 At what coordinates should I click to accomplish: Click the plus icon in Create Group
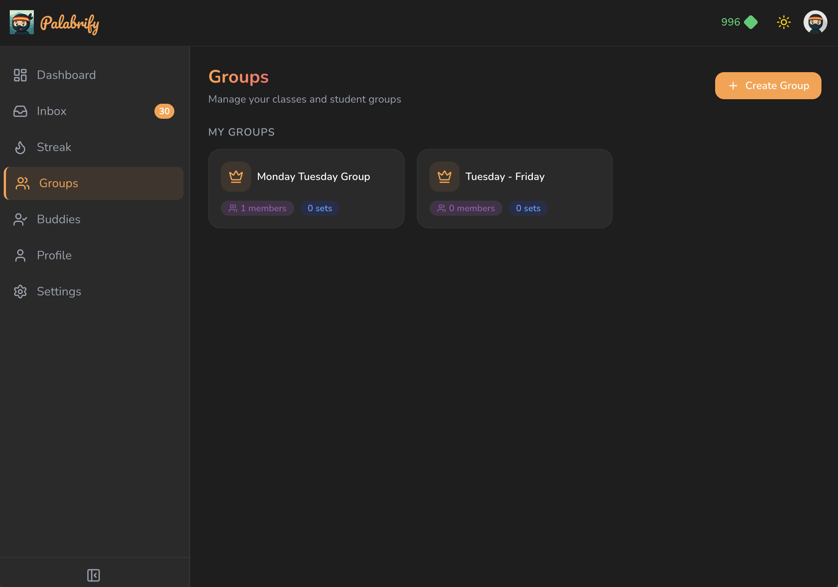tap(733, 86)
